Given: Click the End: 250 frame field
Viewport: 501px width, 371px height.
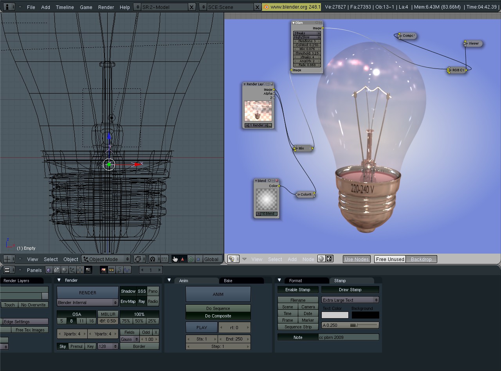Looking at the screenshot, I should point(234,339).
